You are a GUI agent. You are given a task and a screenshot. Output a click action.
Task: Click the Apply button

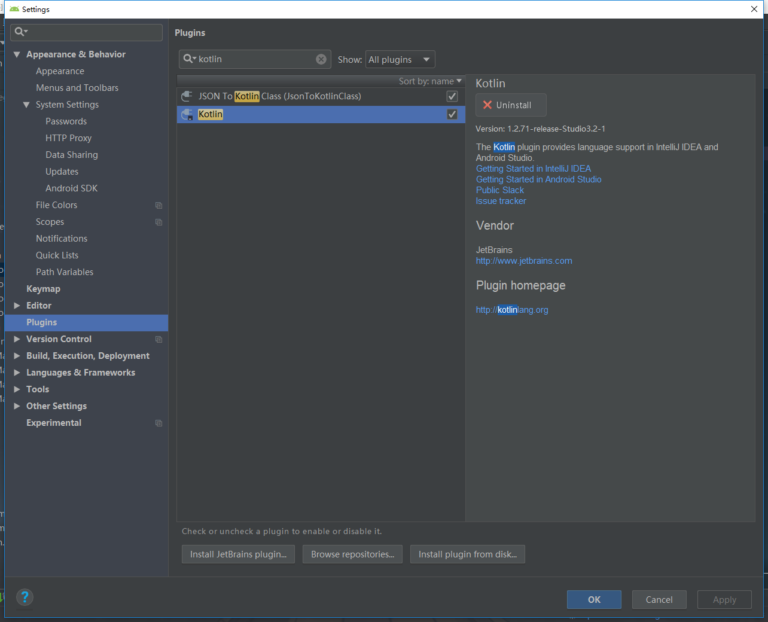724,599
